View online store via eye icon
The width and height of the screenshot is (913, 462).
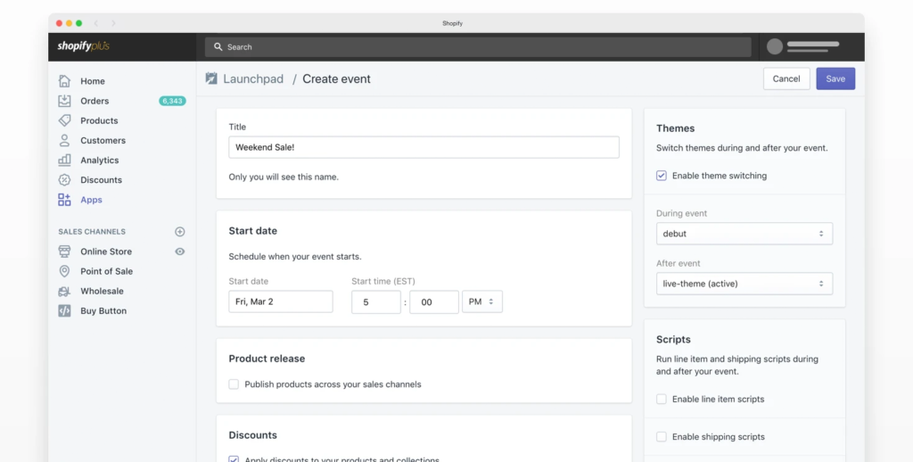[180, 252]
